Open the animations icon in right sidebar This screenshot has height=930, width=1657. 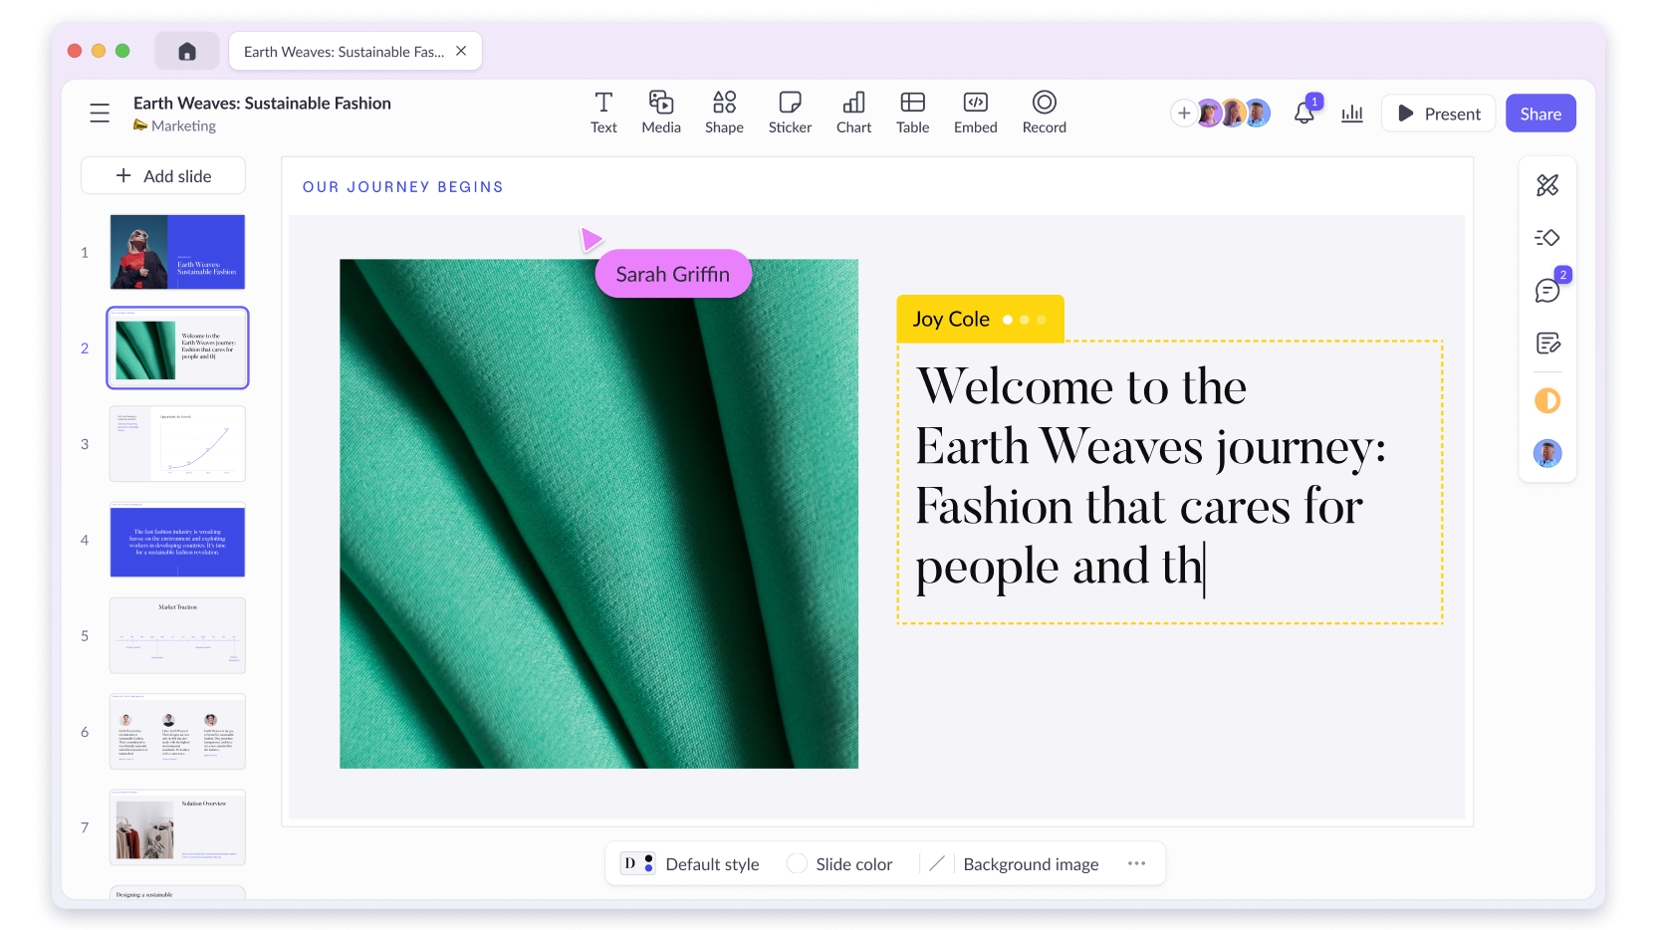1547,238
